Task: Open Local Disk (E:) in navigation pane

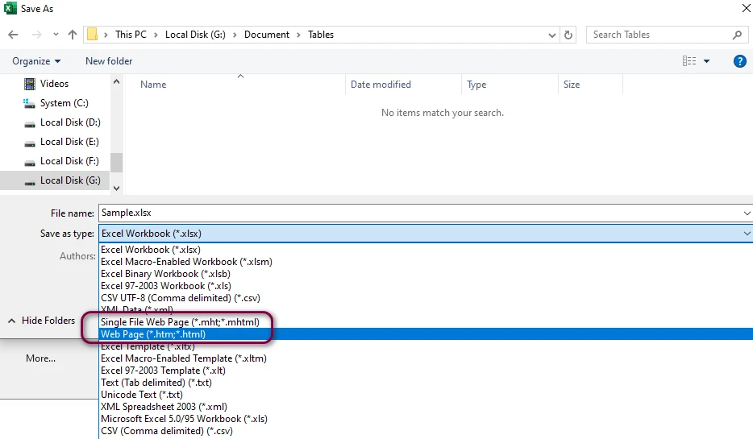Action: click(69, 142)
